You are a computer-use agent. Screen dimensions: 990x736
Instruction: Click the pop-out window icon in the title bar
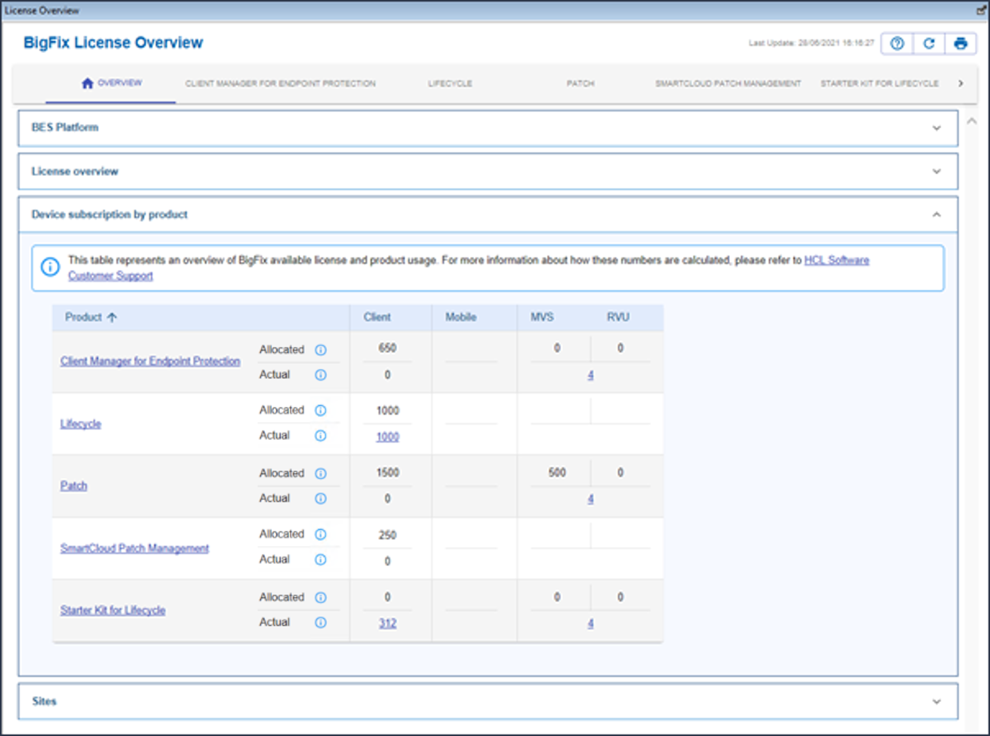(x=981, y=10)
